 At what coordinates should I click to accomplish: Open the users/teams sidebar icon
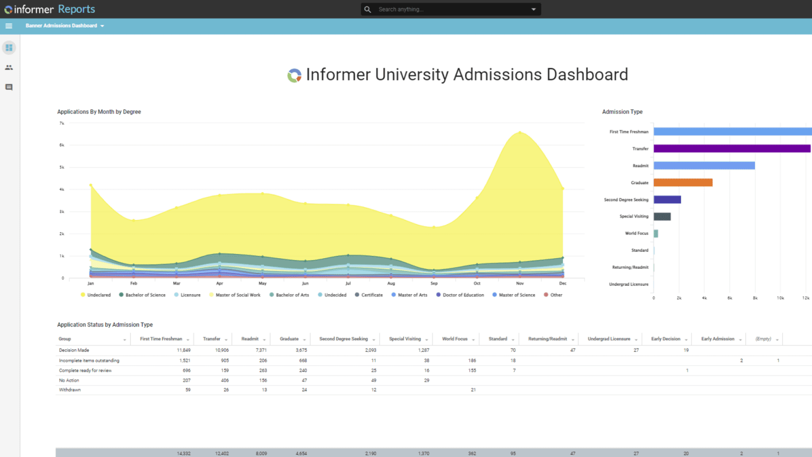(x=9, y=68)
